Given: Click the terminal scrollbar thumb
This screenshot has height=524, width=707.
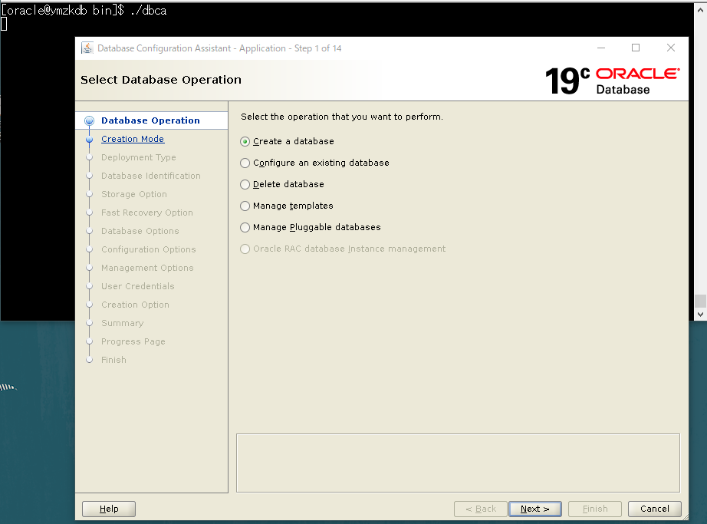Looking at the screenshot, I should click(x=700, y=301).
